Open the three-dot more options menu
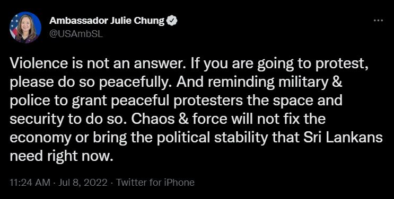Screen dimensions: 394x199 point(378,21)
